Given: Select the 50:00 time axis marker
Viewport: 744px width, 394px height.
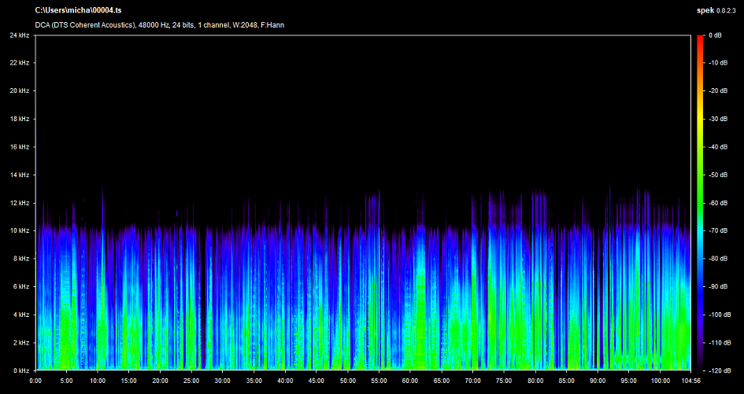Looking at the screenshot, I should tap(348, 381).
